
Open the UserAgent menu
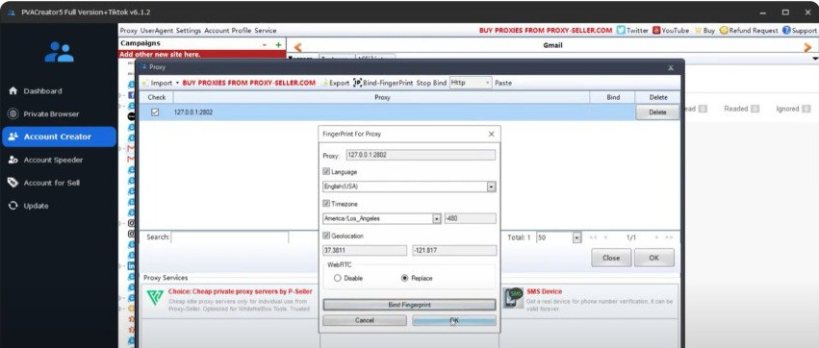click(157, 30)
